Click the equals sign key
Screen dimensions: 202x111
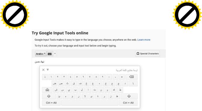pyautogui.click(x=122, y=77)
